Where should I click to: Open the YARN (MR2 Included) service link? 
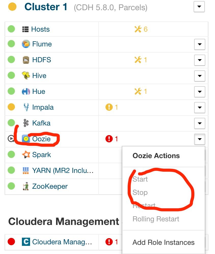click(x=63, y=171)
